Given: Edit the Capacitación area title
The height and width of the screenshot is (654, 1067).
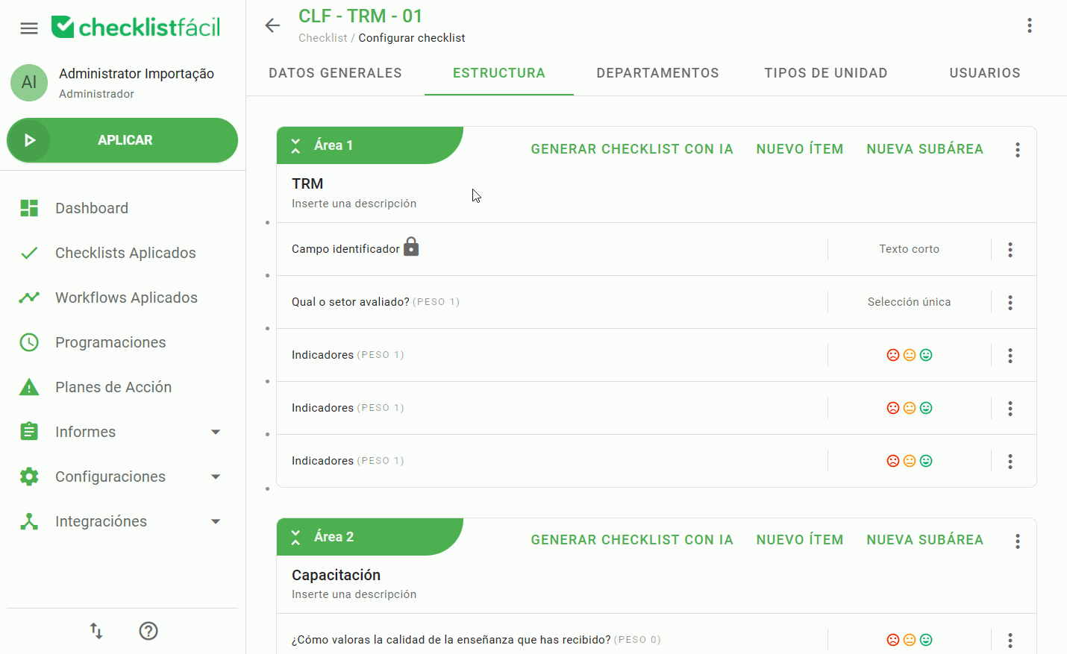Looking at the screenshot, I should pyautogui.click(x=336, y=575).
